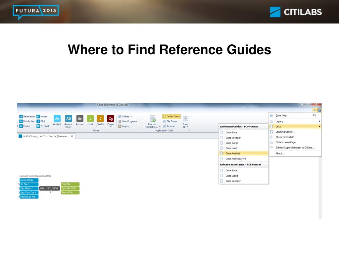The width and height of the screenshot is (339, 254).
Task: Open Cube Voyager under Release Summaries
Action: point(243,181)
